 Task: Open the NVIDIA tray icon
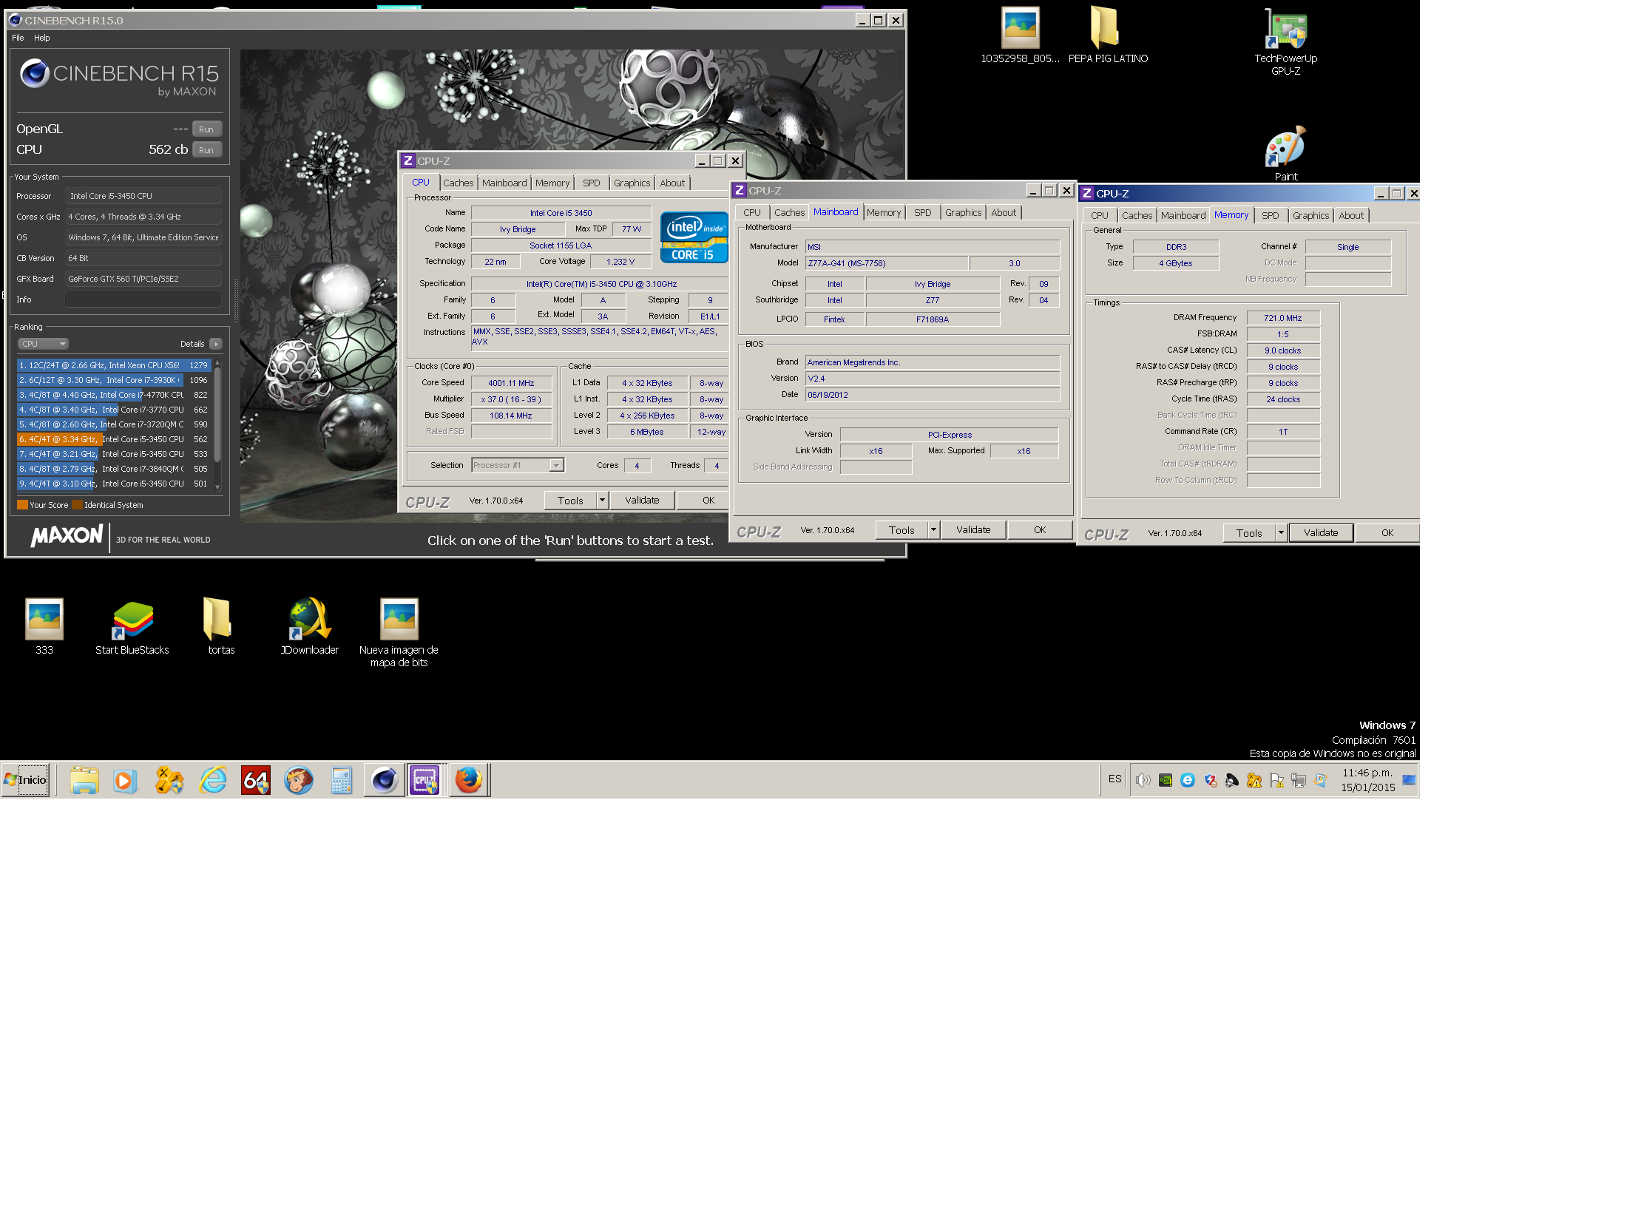[x=1166, y=780]
